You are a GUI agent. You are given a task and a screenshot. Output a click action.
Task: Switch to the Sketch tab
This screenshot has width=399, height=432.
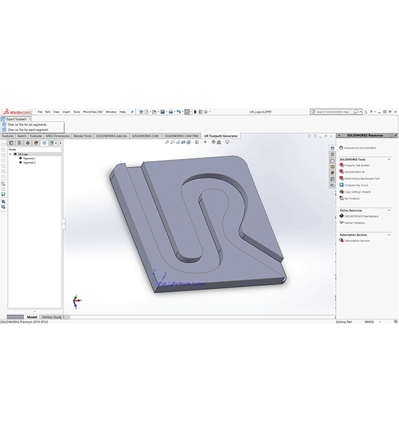(x=22, y=136)
